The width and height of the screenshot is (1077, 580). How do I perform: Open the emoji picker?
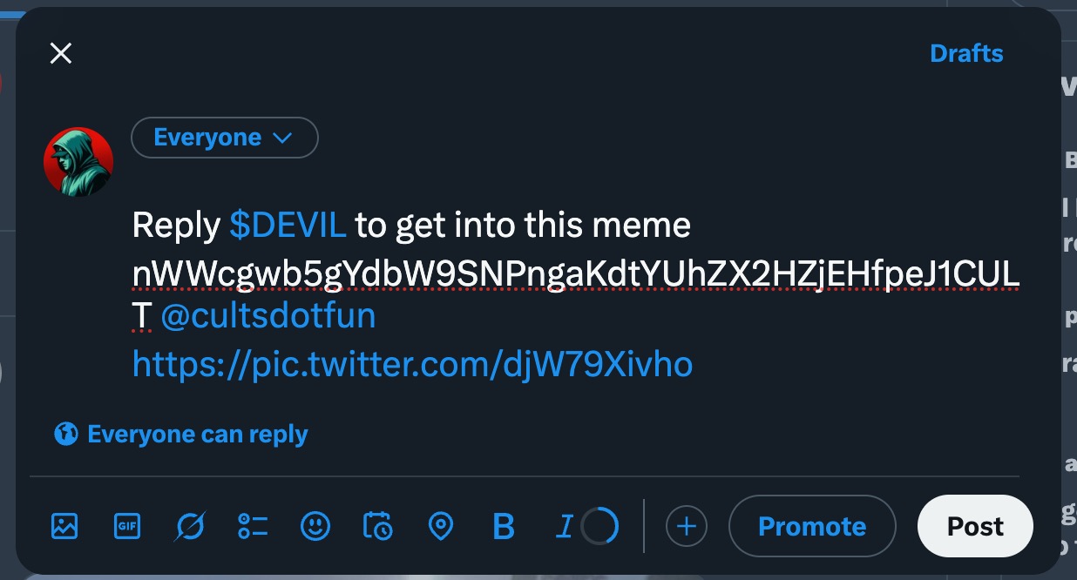(315, 526)
